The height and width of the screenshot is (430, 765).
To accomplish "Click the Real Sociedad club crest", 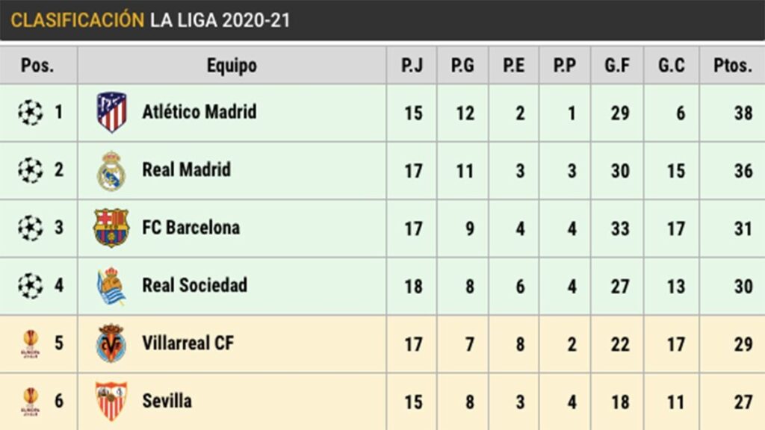I will (x=111, y=286).
